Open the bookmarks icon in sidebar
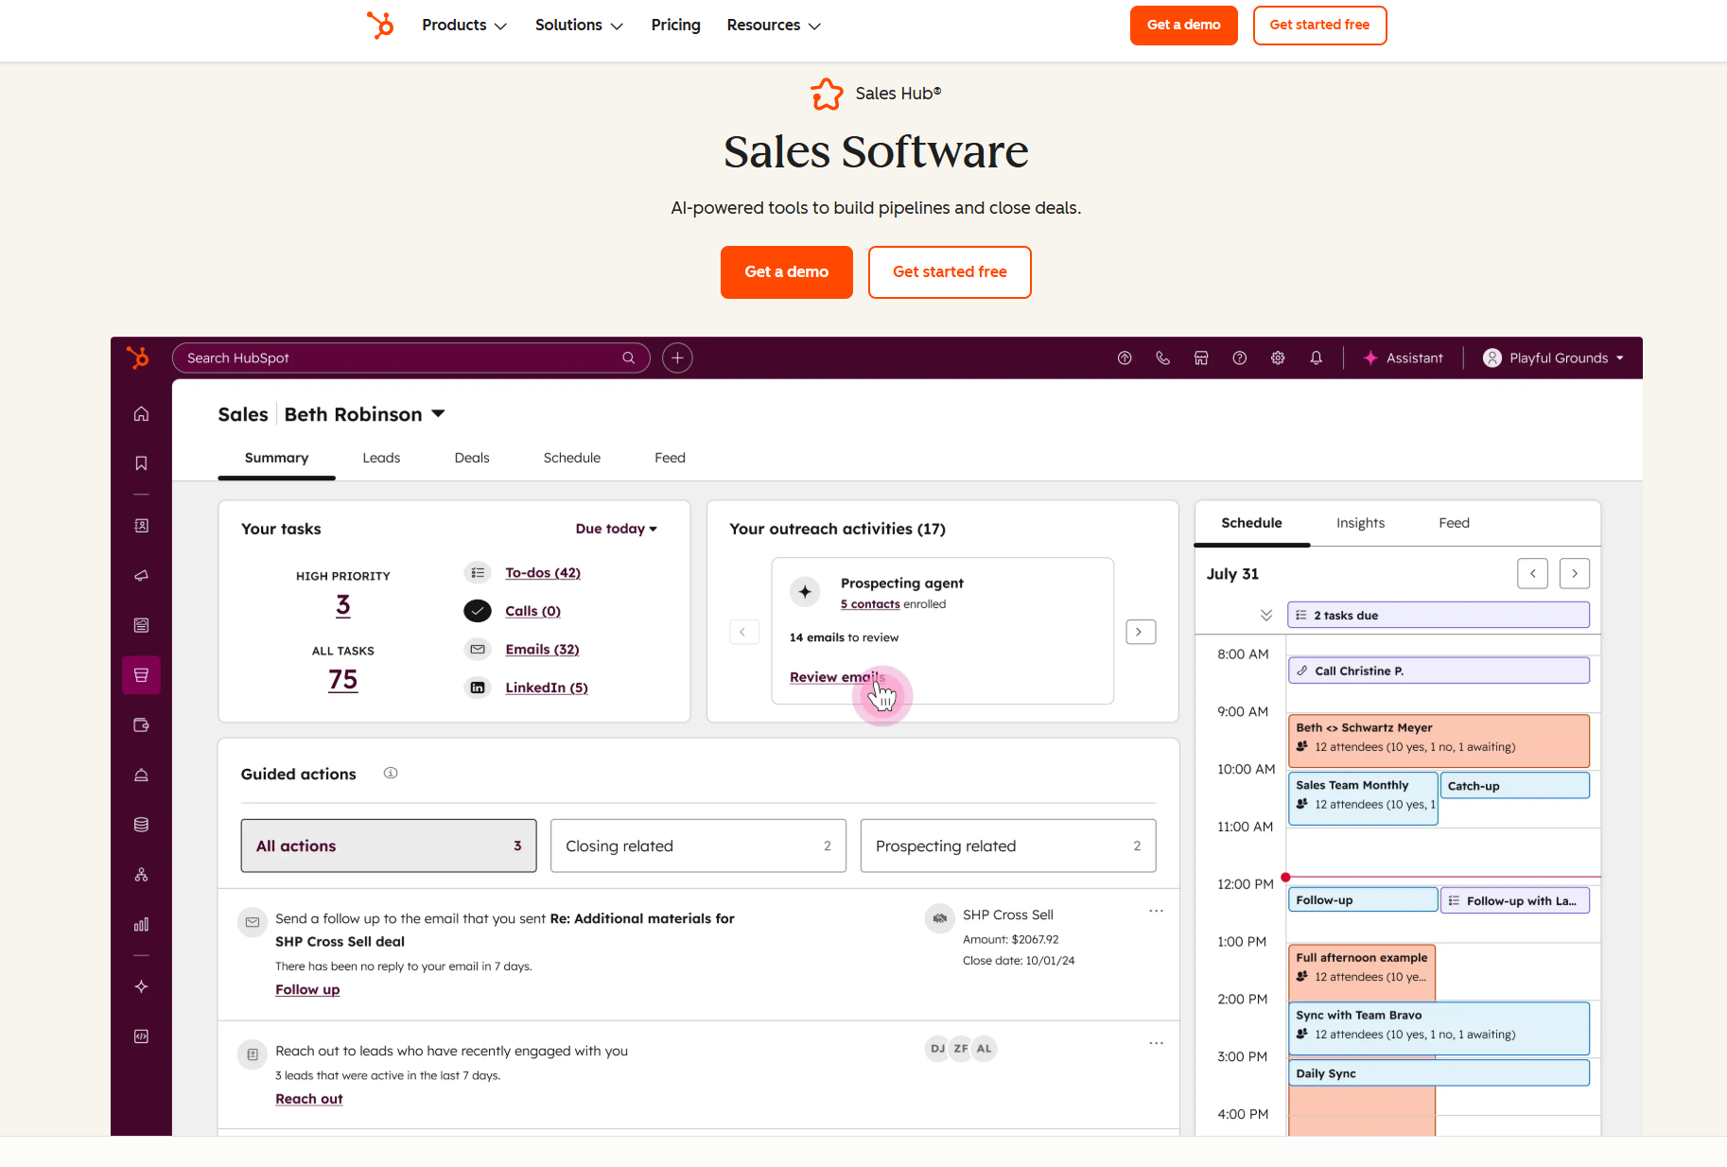Screen dimensions: 1727x1167 pyautogui.click(x=141, y=463)
